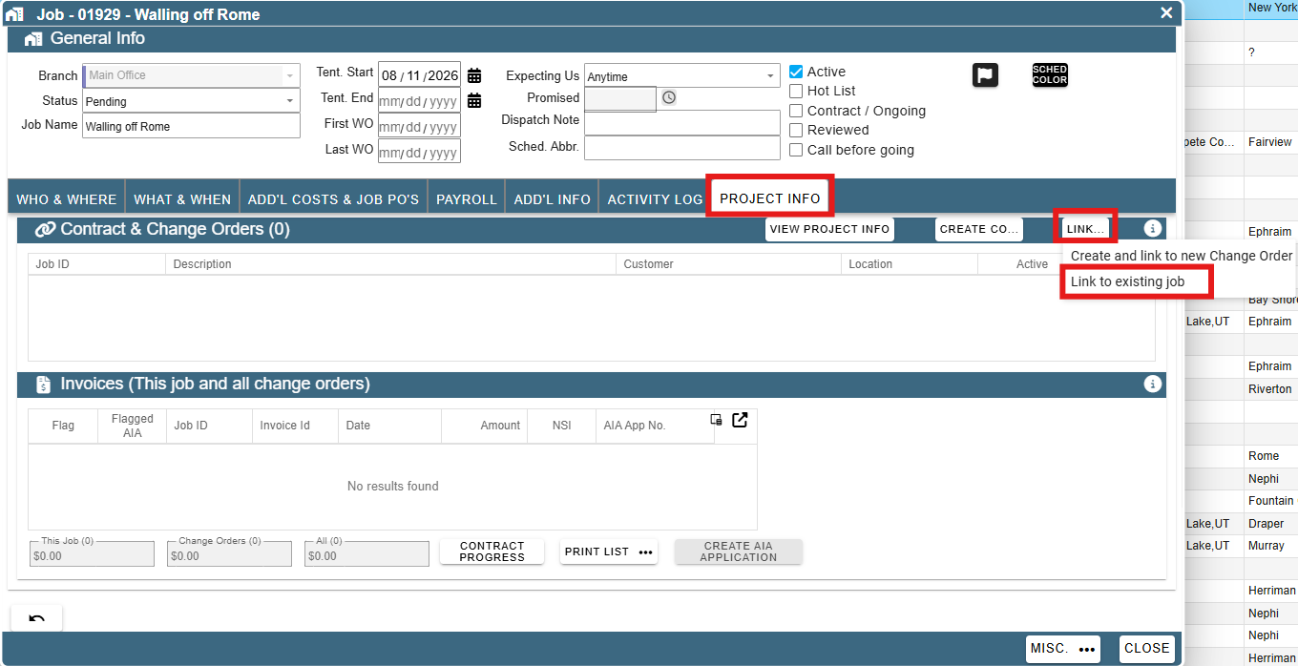
Task: Click Riverton cell in background list
Action: point(1270,389)
